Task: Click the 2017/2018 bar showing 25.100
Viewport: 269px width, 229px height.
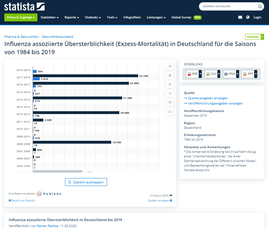Action: (85, 76)
